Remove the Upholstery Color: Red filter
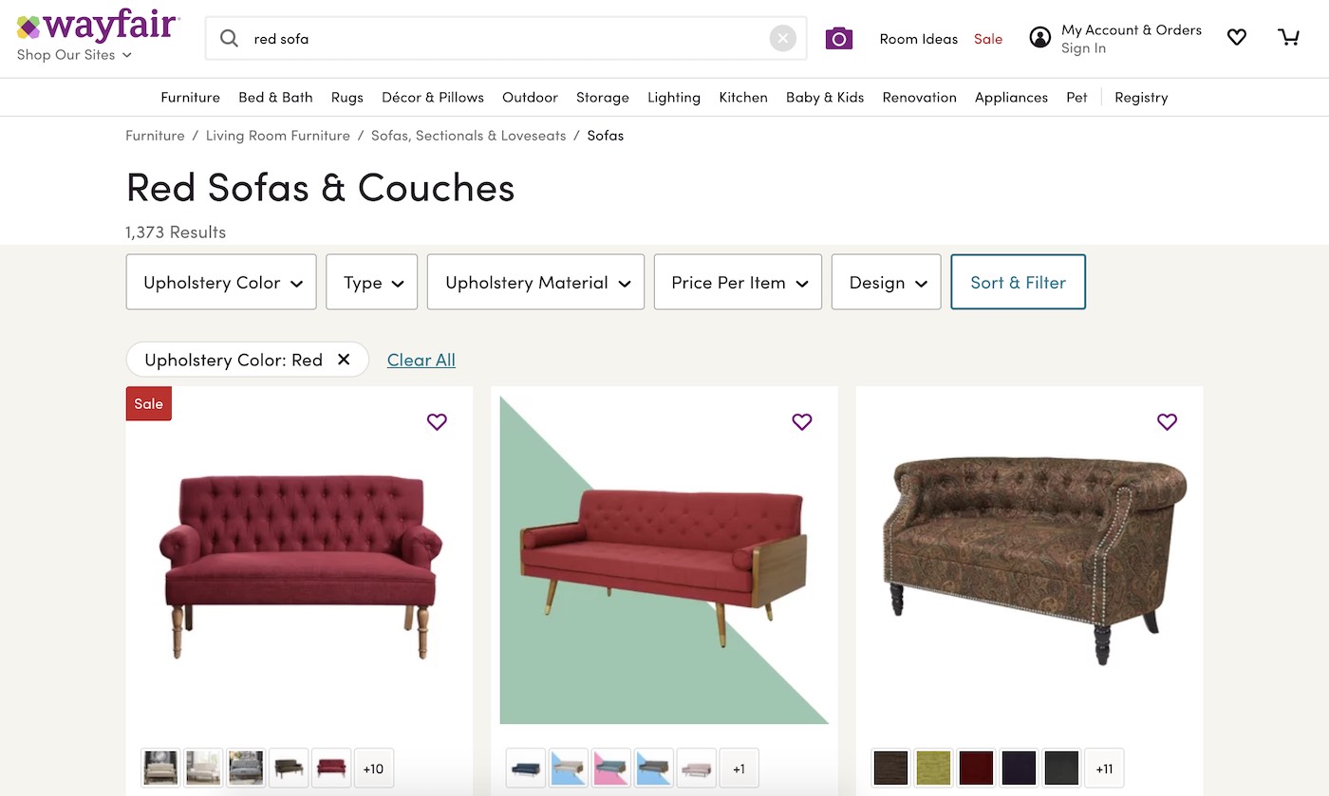The image size is (1329, 796). (344, 360)
